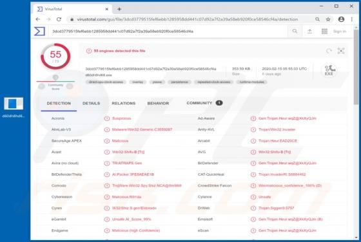Image resolution: width=361 pixels, height=242 pixels.
Task: Click the Sign in link
Action: click(x=340, y=32)
